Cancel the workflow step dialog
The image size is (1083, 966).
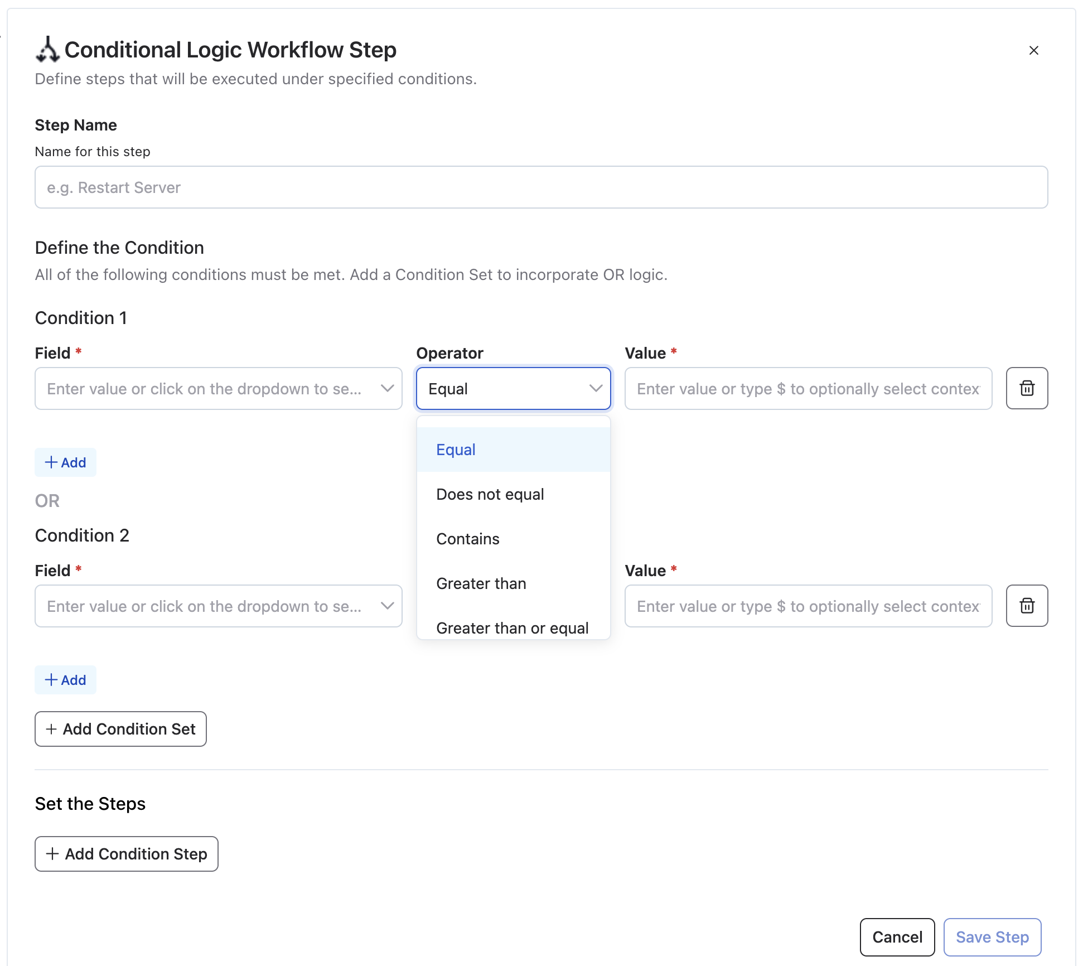[x=897, y=937]
